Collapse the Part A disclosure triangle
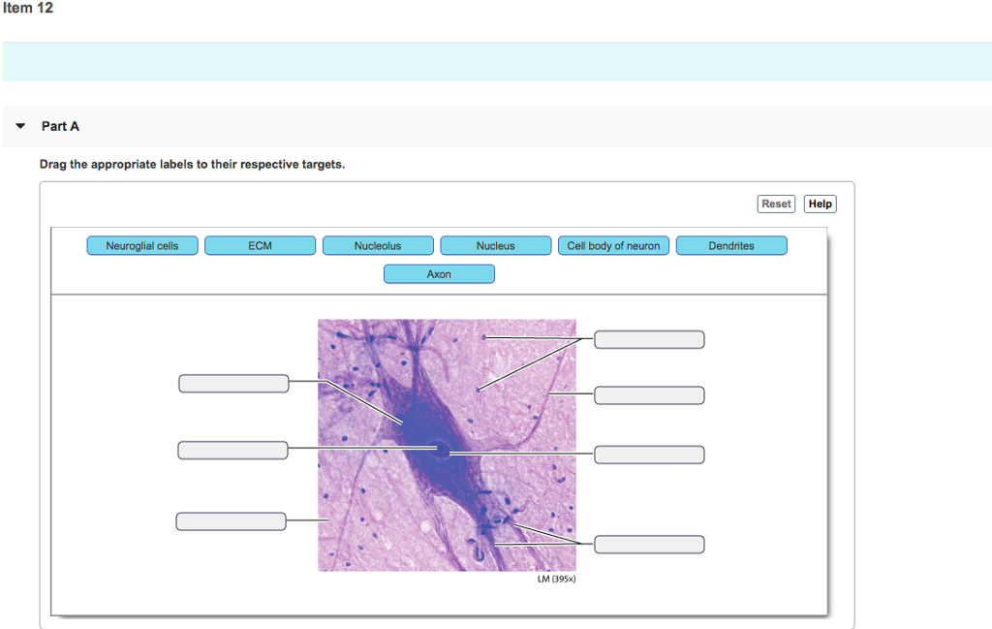Image resolution: width=992 pixels, height=629 pixels. coord(20,127)
